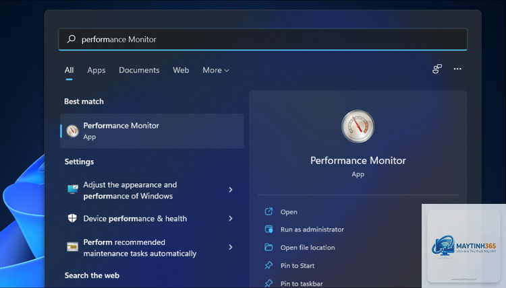Click the 'Settings' section heading
Viewport: 506px width, 288px height.
[x=79, y=161]
